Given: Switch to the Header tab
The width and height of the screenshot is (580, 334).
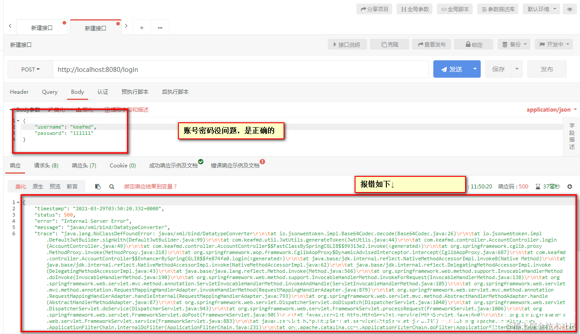Looking at the screenshot, I should [19, 92].
